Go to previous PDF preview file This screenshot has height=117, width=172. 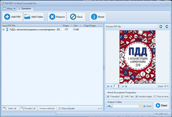161,26
